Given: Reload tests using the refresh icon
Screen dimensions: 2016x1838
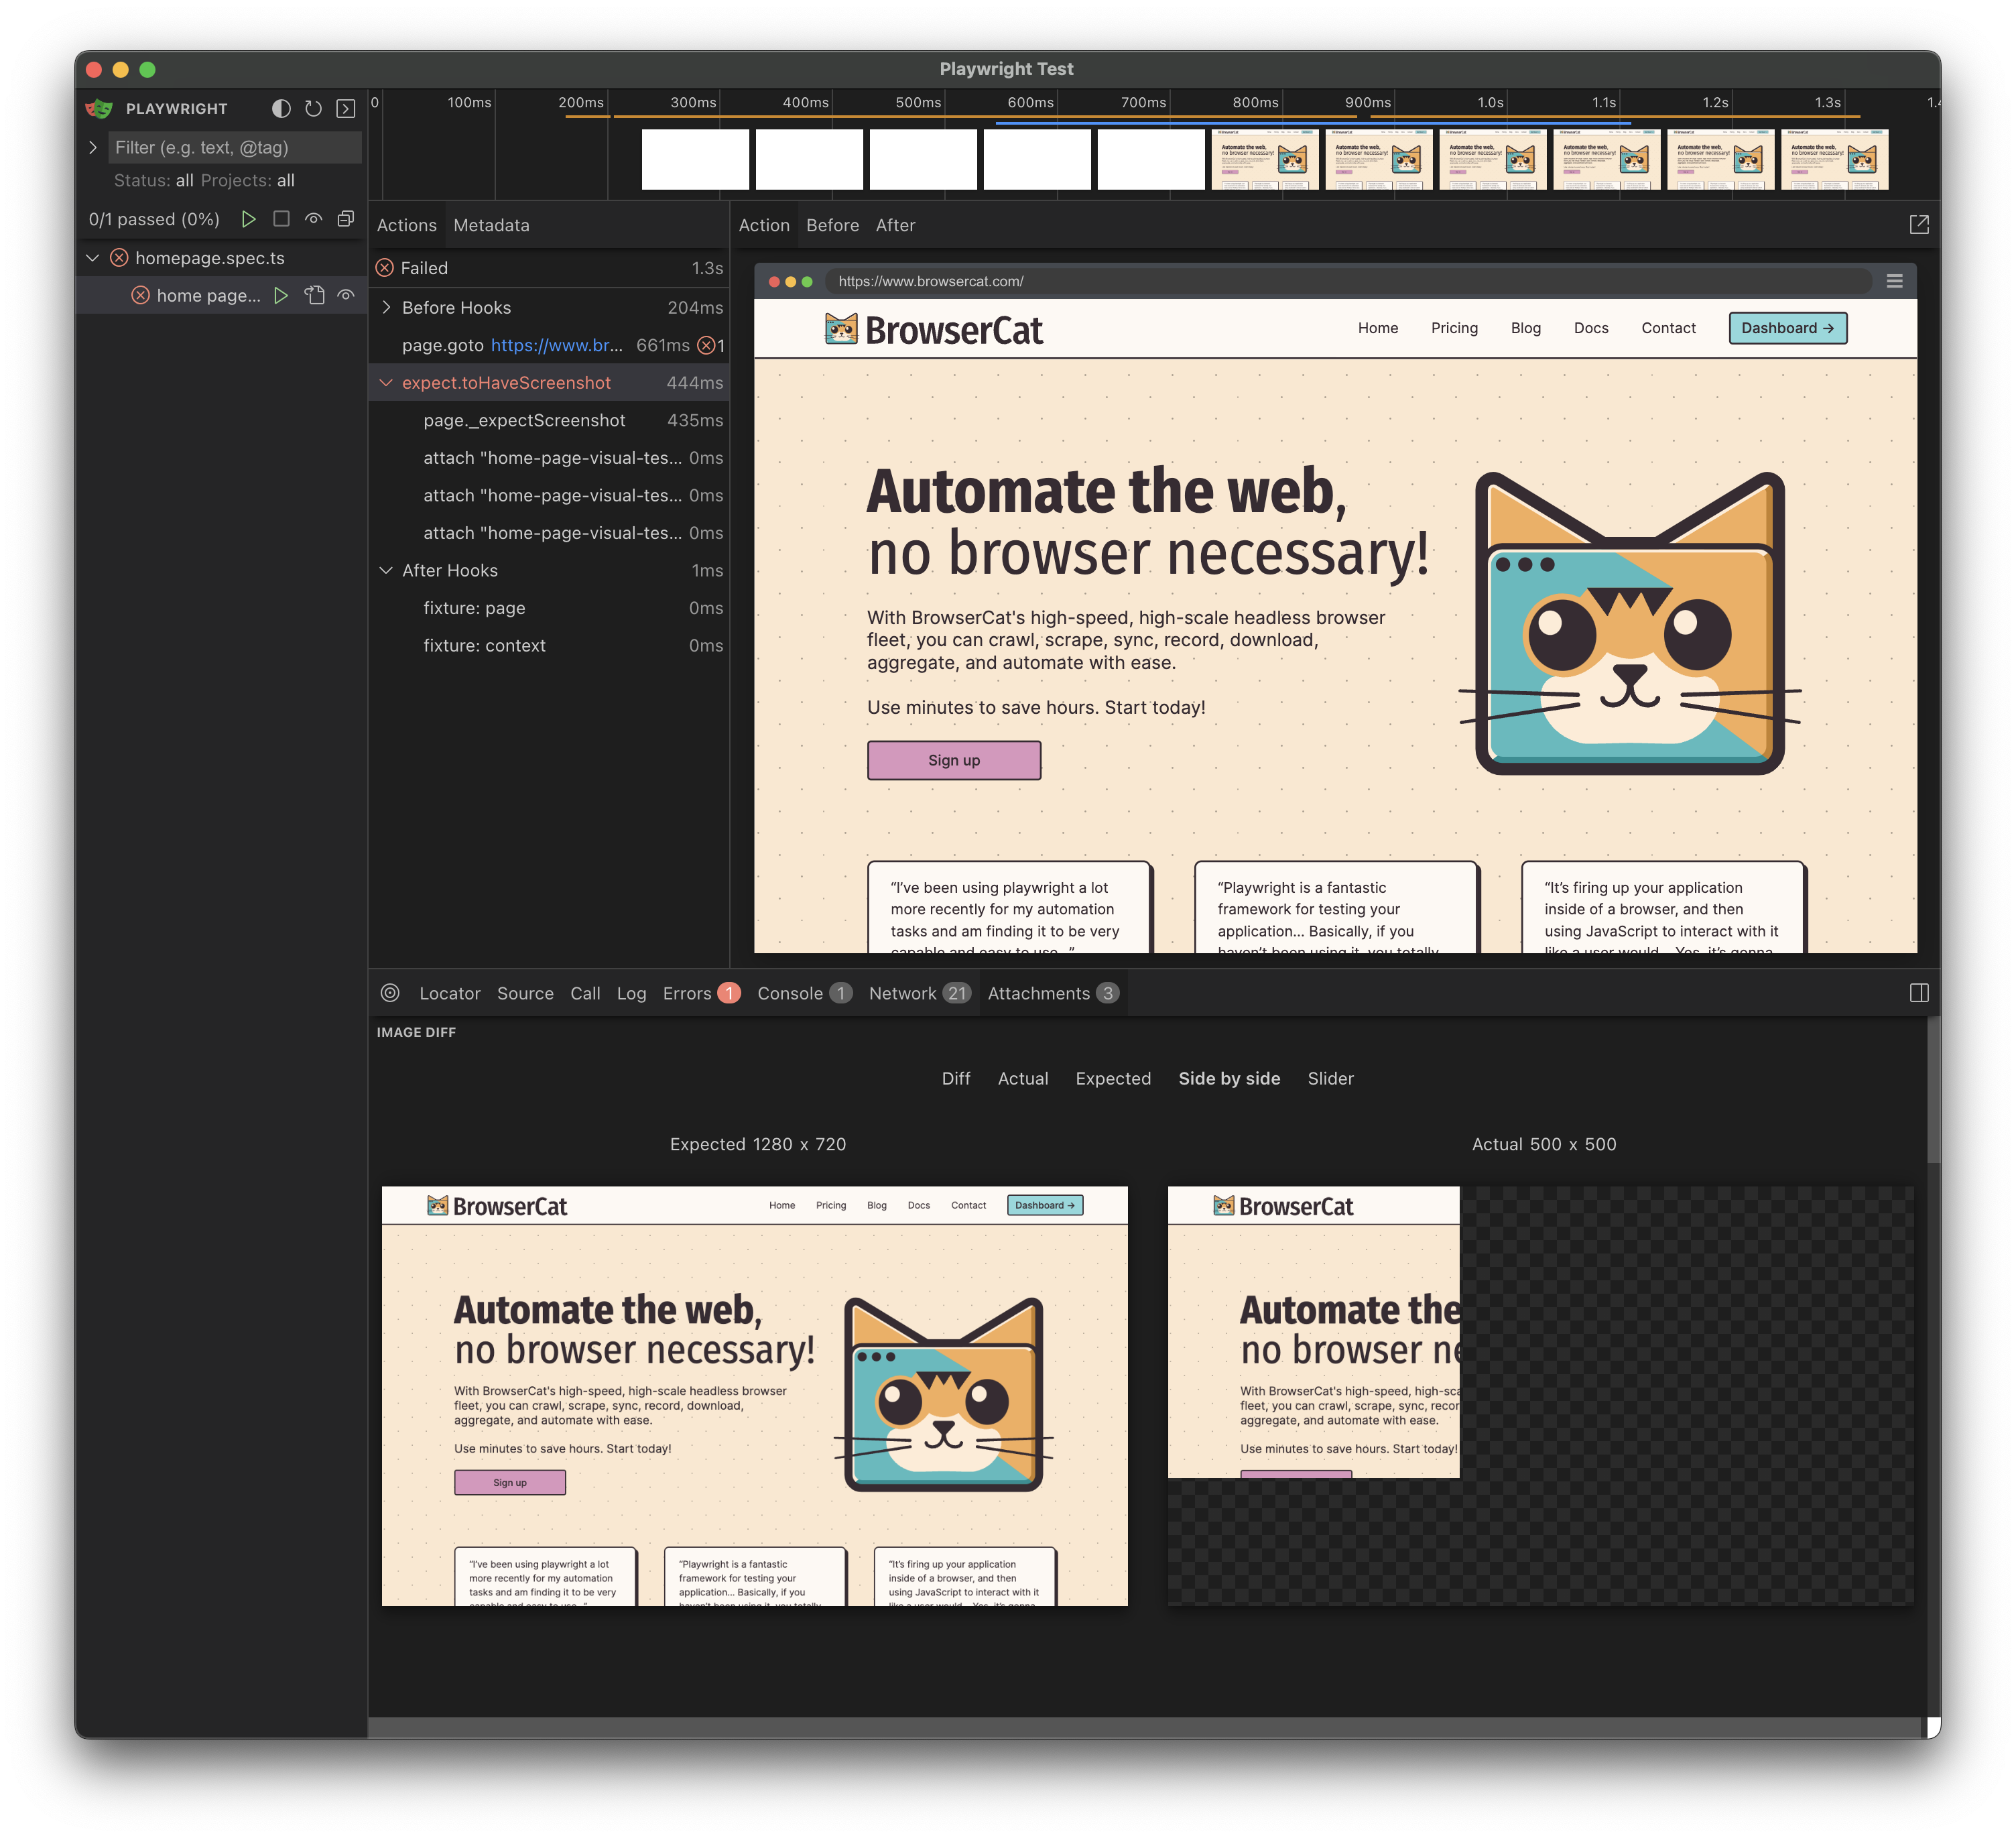Looking at the screenshot, I should (314, 109).
